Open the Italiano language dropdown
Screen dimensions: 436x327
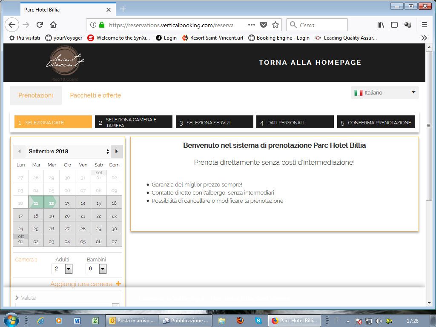click(385, 92)
